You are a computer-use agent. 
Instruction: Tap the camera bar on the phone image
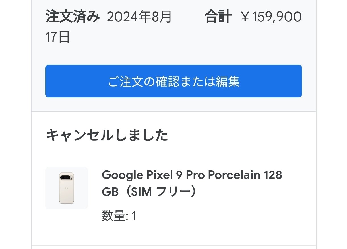(x=67, y=177)
